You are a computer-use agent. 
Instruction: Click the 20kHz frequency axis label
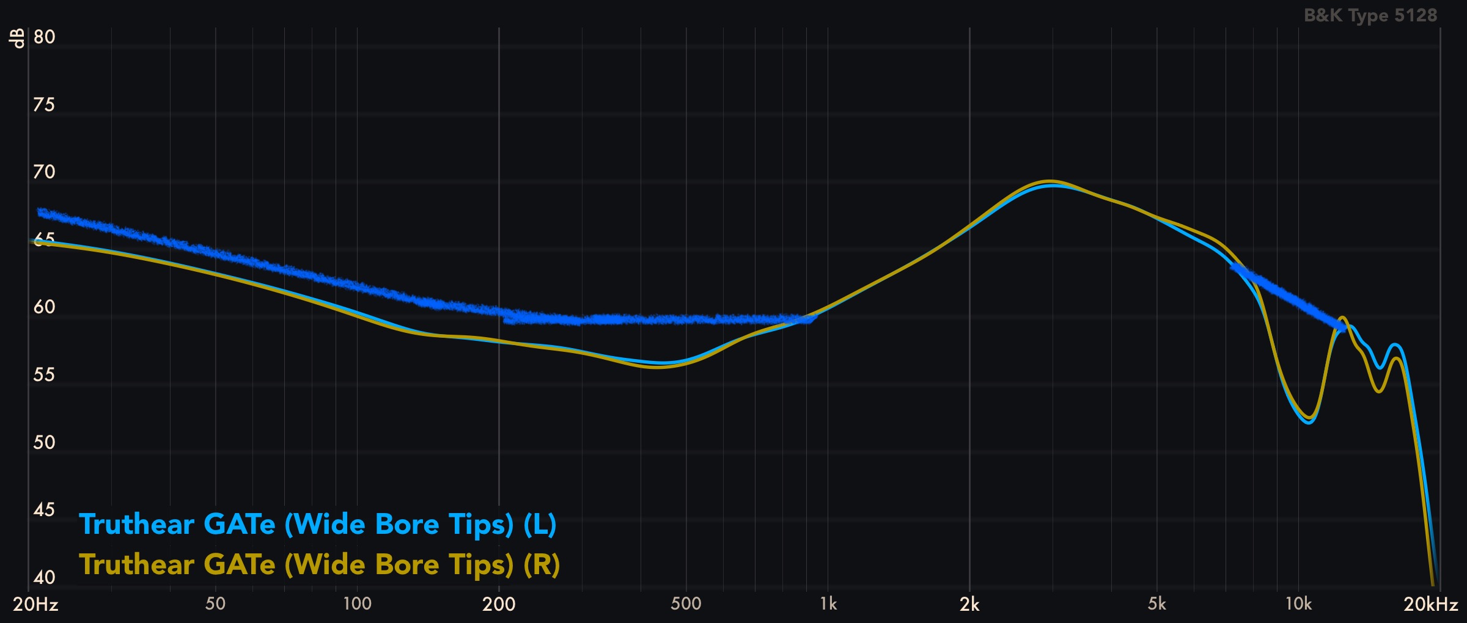(x=1431, y=605)
